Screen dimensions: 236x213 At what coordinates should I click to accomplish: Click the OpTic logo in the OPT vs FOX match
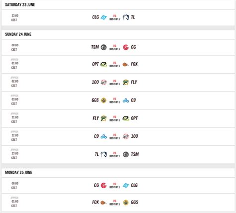(104, 64)
